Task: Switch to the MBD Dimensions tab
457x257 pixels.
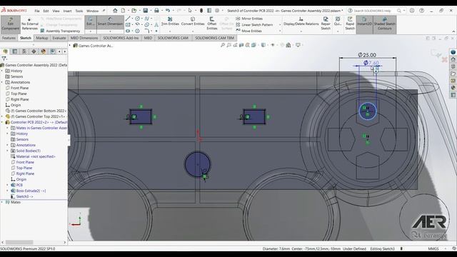Action: coord(84,38)
